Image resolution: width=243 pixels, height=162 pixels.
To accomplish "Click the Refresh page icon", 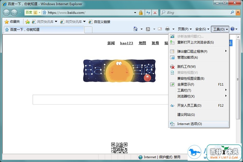I will pyautogui.click(x=148, y=13).
